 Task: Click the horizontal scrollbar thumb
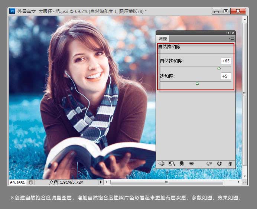(x=167, y=182)
